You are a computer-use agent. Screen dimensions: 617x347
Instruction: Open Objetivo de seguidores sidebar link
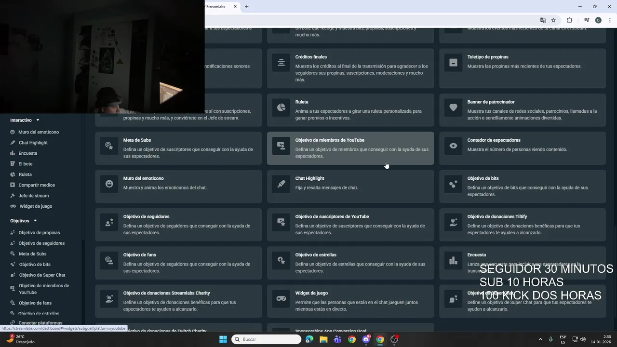click(38, 243)
